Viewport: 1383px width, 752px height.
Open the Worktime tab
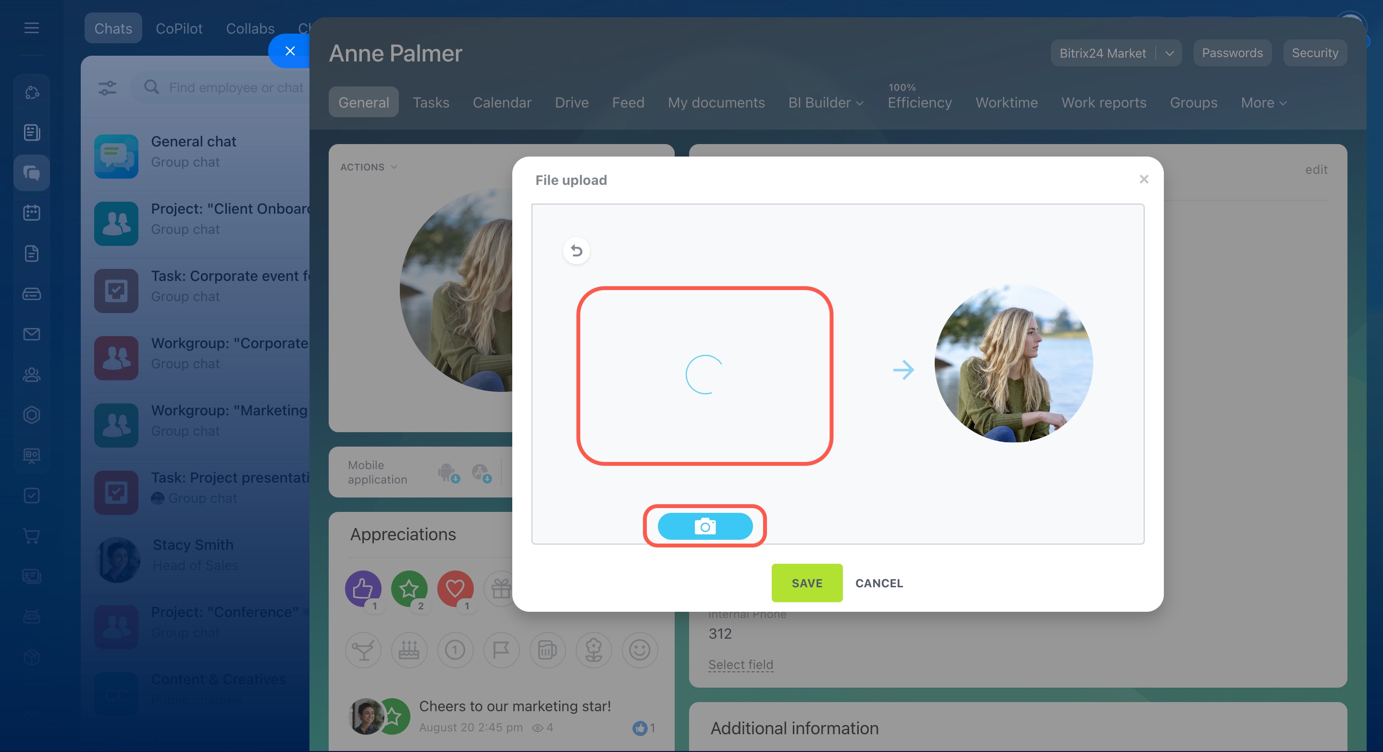coord(1007,102)
